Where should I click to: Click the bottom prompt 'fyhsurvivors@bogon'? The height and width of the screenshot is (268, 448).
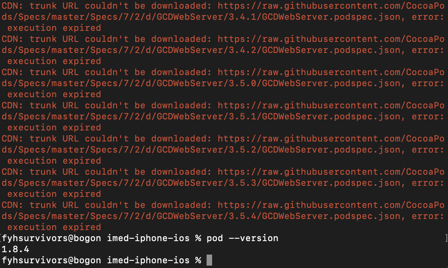pos(51,260)
